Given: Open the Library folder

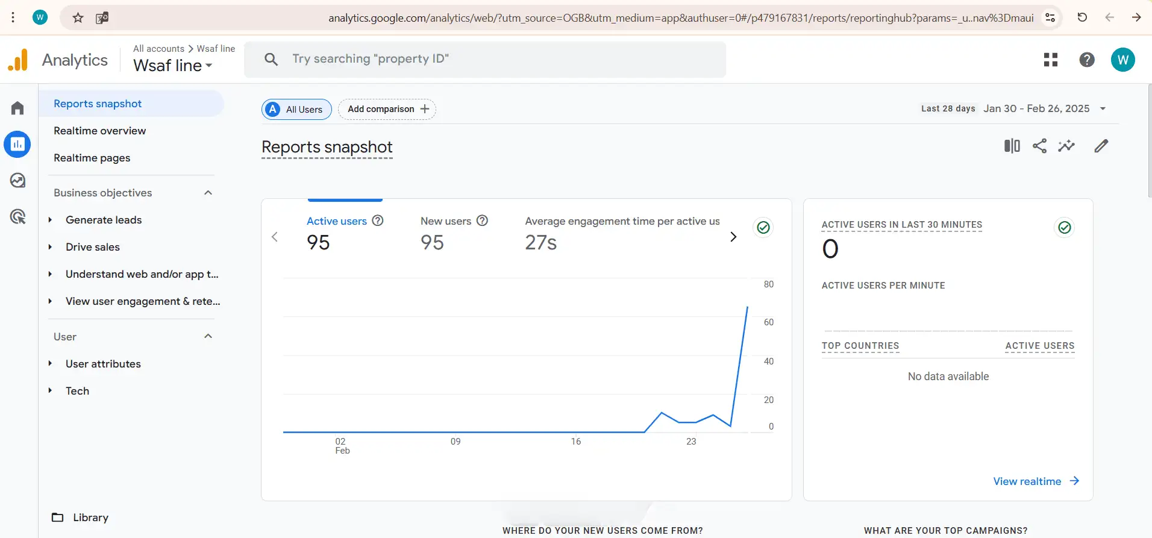Looking at the screenshot, I should click(x=80, y=518).
